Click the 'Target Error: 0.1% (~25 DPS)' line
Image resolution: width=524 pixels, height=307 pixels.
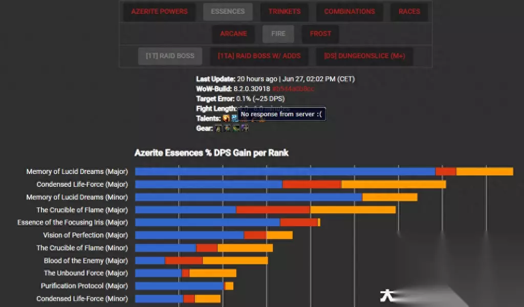pos(241,99)
